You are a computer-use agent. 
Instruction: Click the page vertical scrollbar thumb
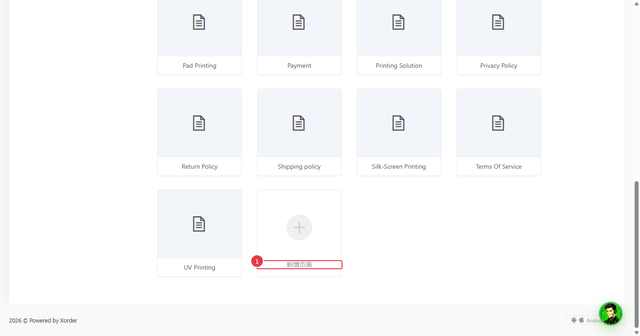pyautogui.click(x=636, y=254)
